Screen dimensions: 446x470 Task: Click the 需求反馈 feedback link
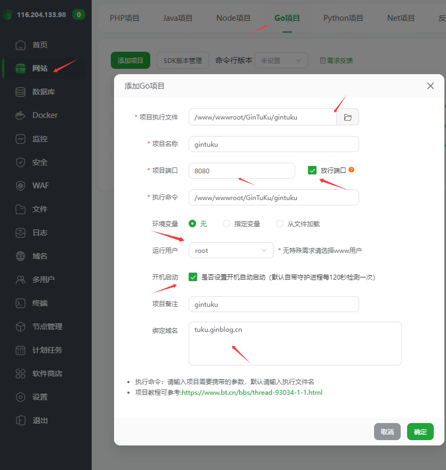tap(336, 60)
